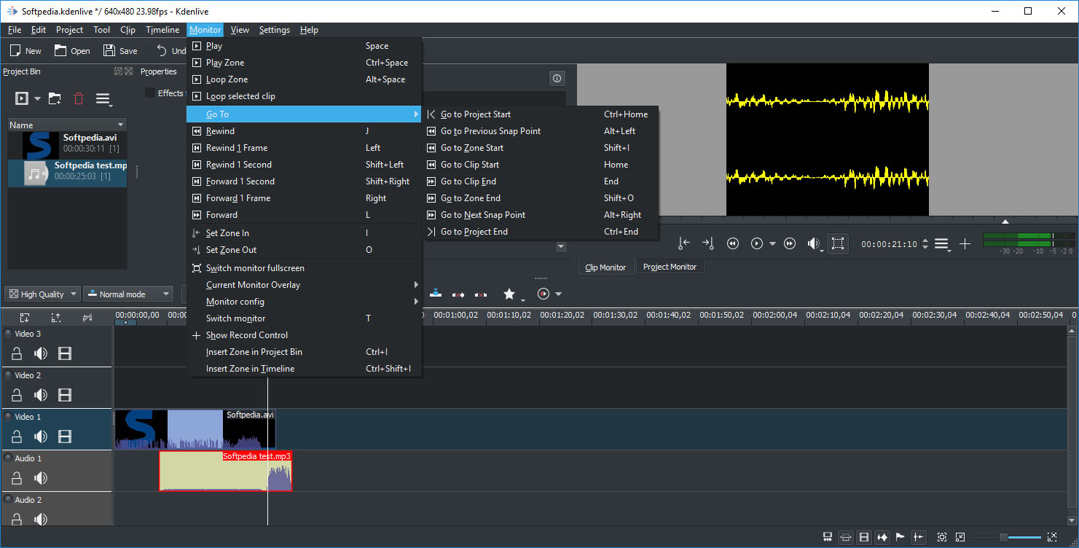Click the favorite effects star icon
The image size is (1079, 548).
click(509, 294)
